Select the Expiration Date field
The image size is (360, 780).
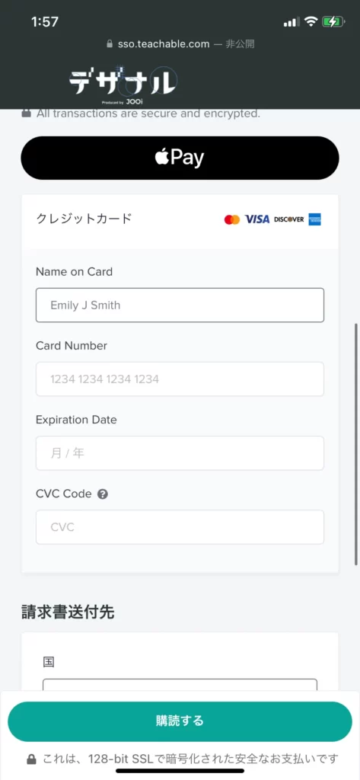(180, 453)
